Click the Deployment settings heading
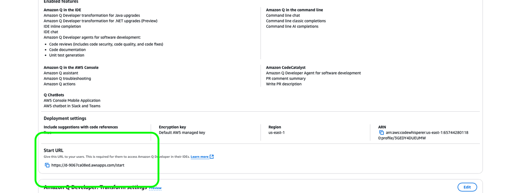 pos(65,119)
